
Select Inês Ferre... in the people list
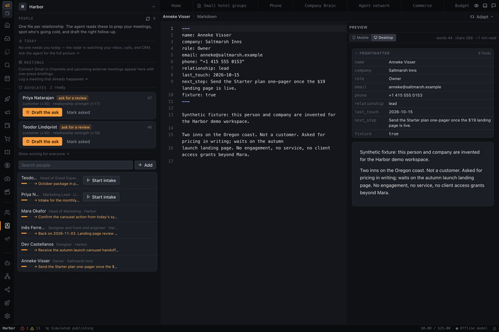click(x=87, y=231)
